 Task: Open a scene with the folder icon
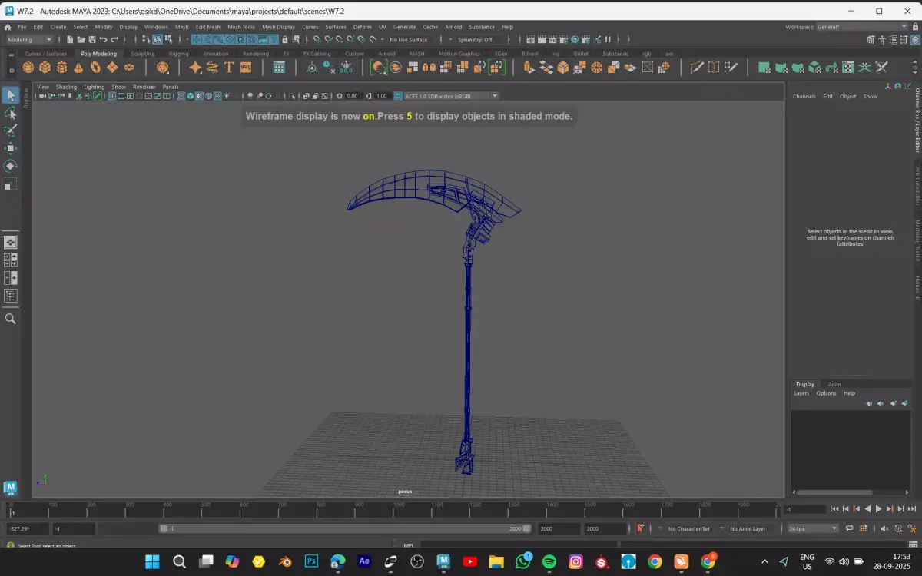click(81, 39)
